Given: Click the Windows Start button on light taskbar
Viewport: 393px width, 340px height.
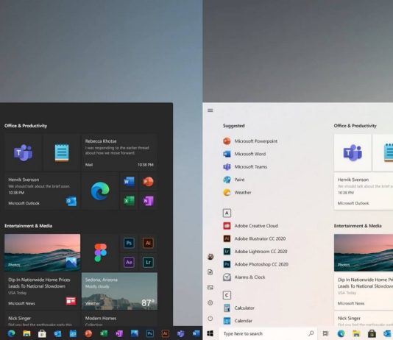Looking at the screenshot, I should (x=210, y=333).
